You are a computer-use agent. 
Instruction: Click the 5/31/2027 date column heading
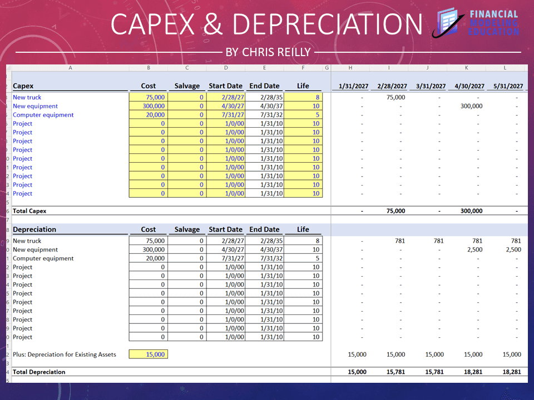pos(508,87)
